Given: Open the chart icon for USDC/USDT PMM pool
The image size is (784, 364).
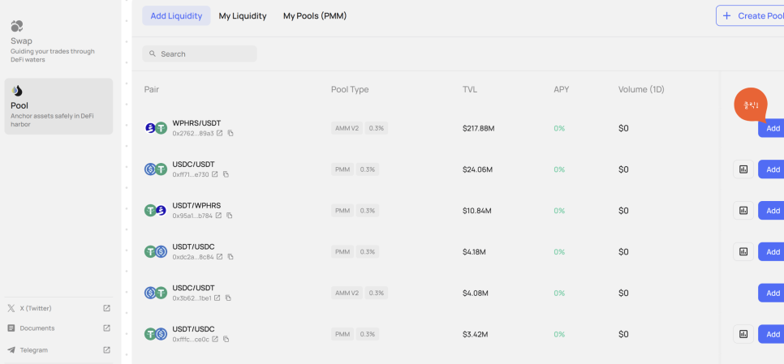Looking at the screenshot, I should pos(743,169).
